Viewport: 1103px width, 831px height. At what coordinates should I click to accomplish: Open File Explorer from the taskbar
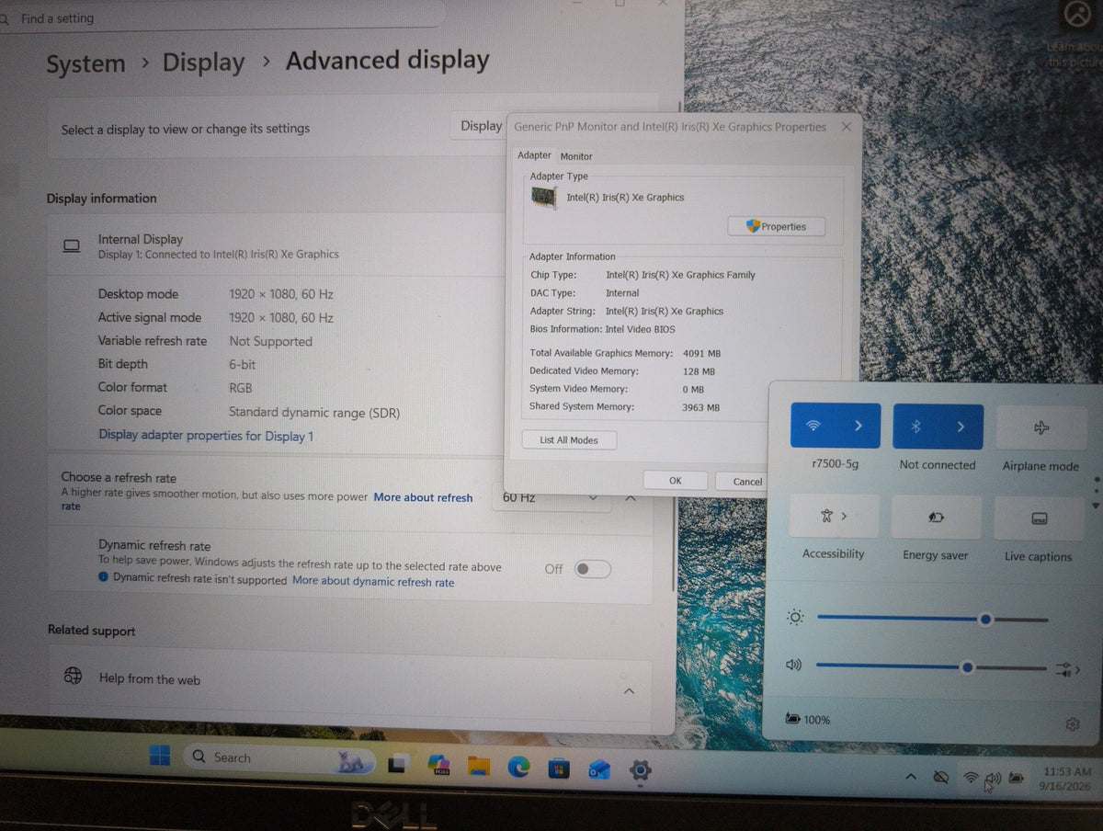[478, 766]
